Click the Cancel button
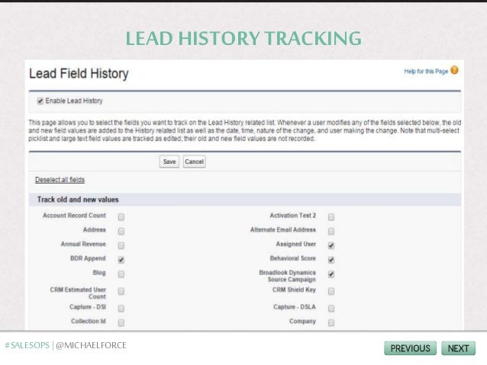 (x=194, y=162)
